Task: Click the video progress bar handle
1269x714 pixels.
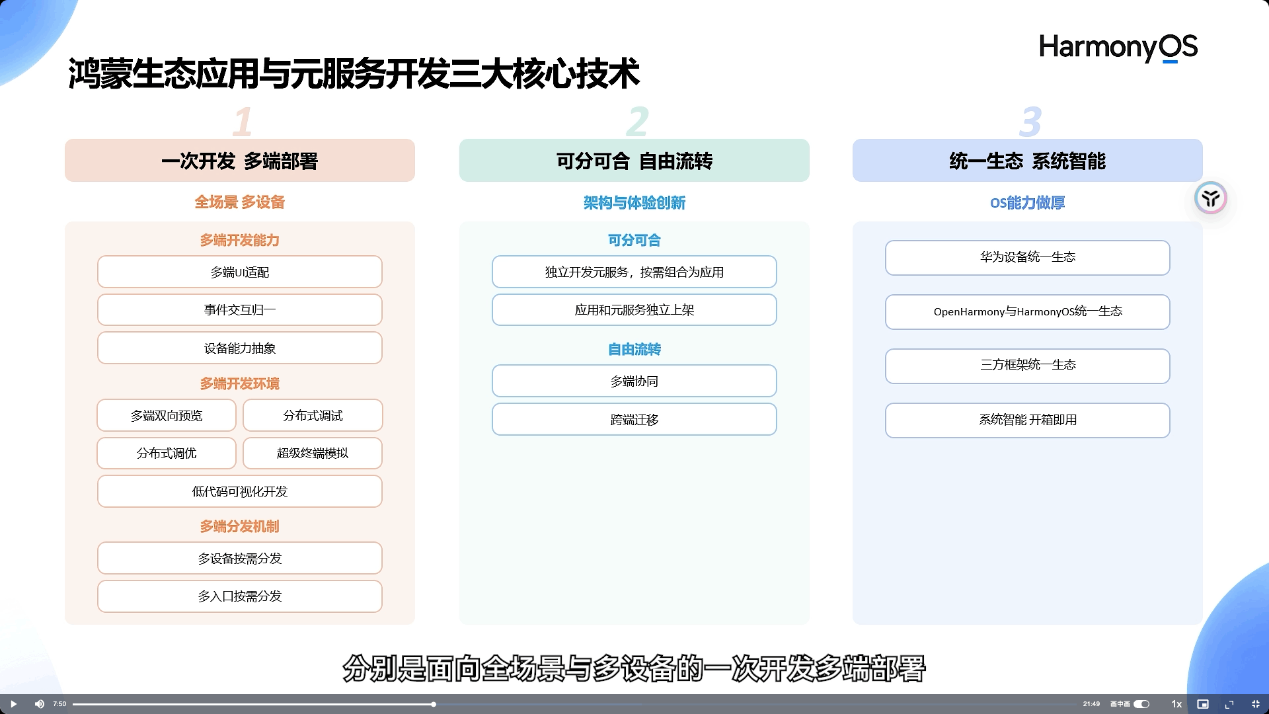Action: point(434,704)
